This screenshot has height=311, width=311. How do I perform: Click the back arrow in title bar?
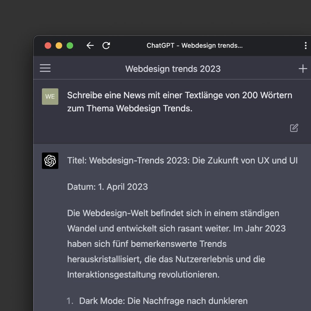coord(90,46)
